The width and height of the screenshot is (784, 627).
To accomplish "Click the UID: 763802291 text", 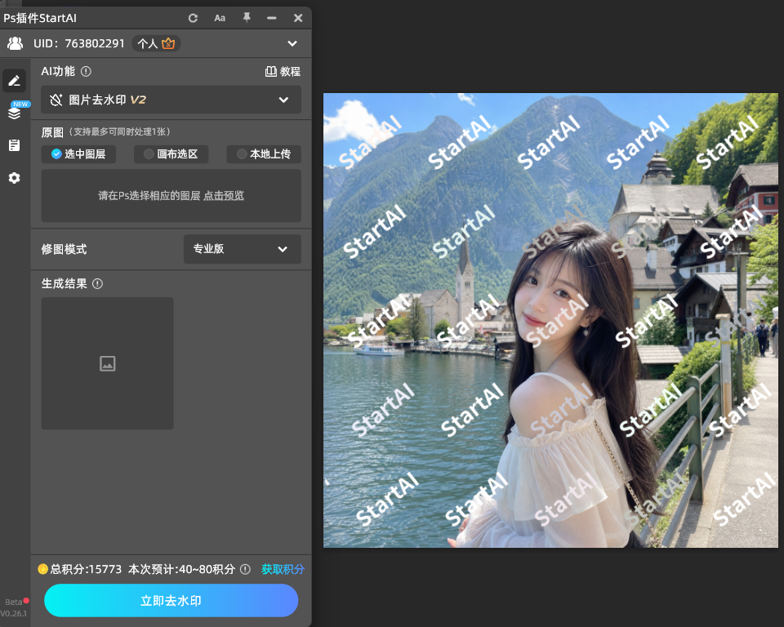I will coord(79,43).
